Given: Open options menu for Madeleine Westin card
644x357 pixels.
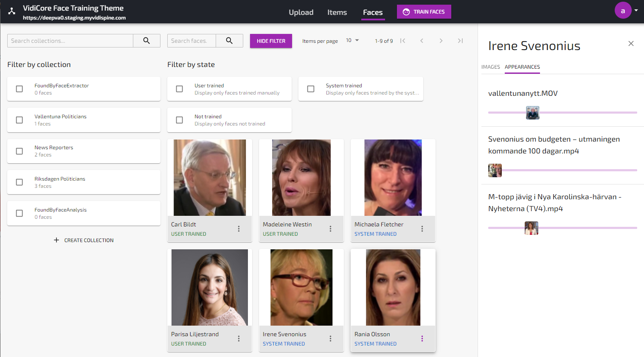Looking at the screenshot, I should pos(330,229).
